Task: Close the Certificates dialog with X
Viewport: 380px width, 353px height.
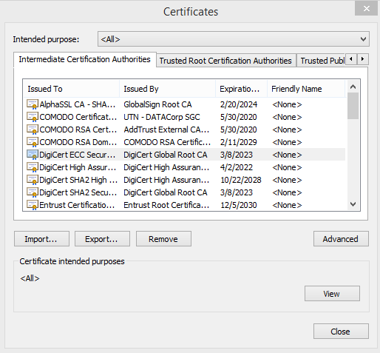Action: coord(366,9)
